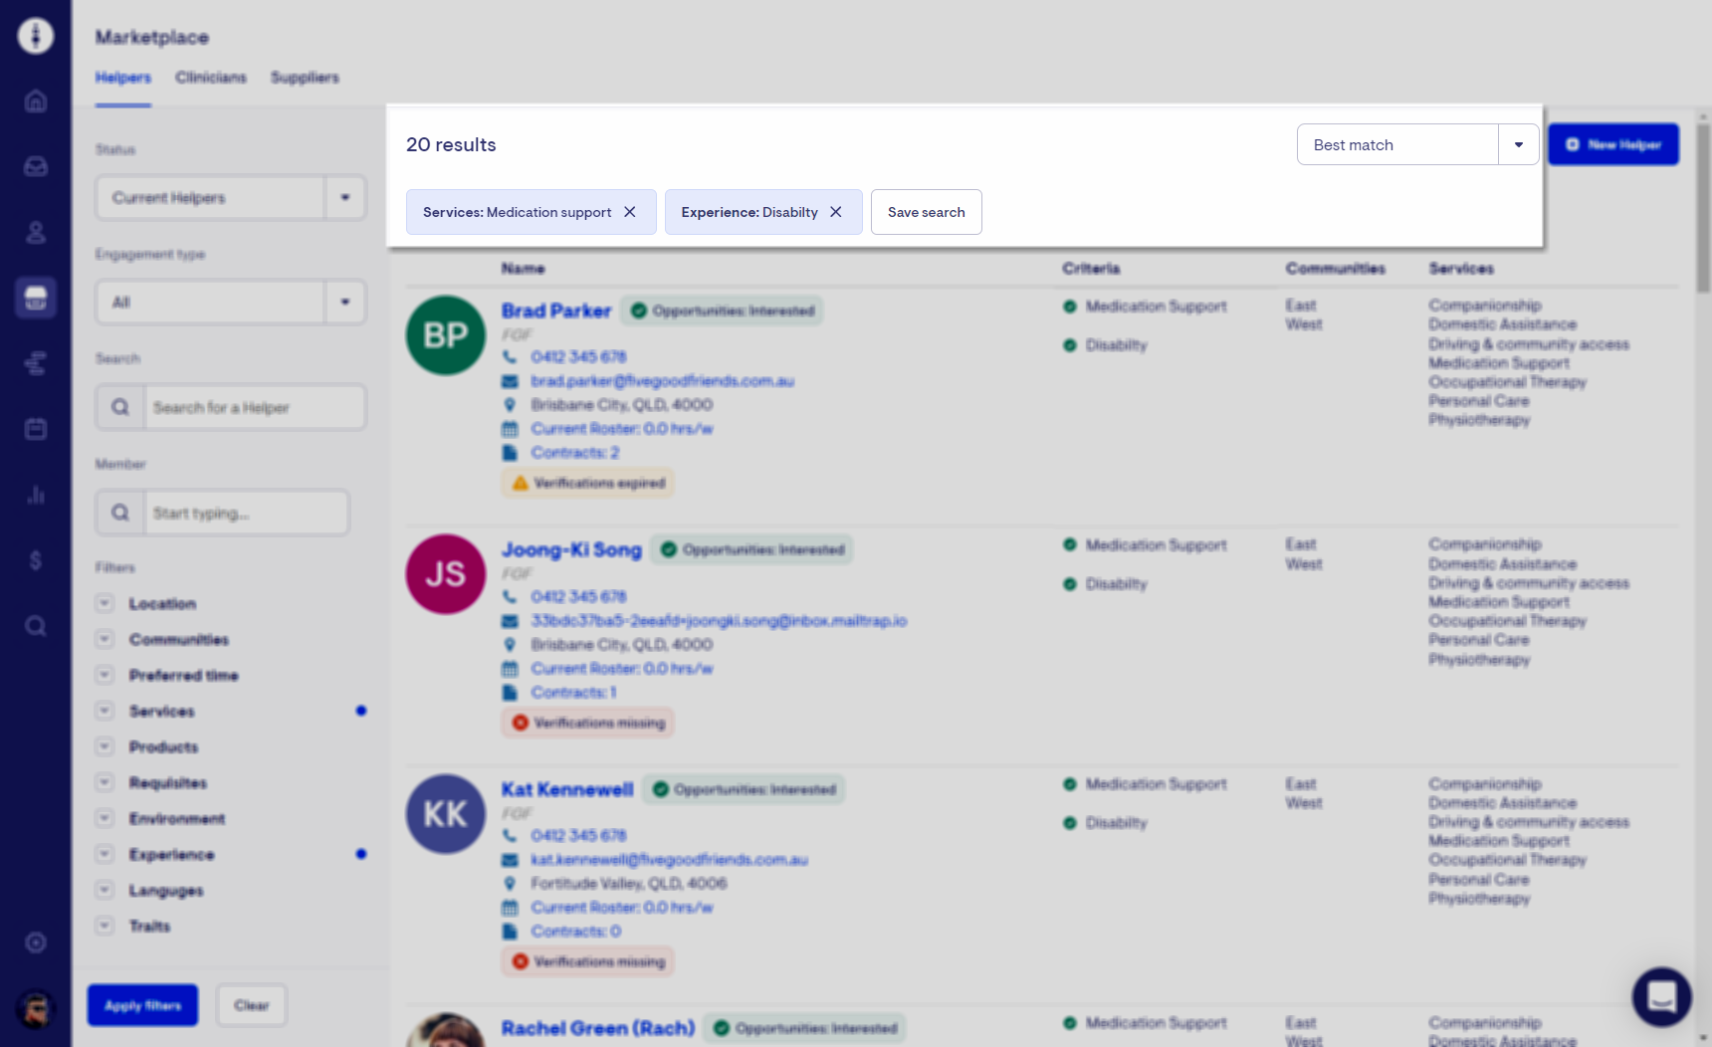
Task: Open the Best match sort dropdown
Action: tap(1518, 145)
